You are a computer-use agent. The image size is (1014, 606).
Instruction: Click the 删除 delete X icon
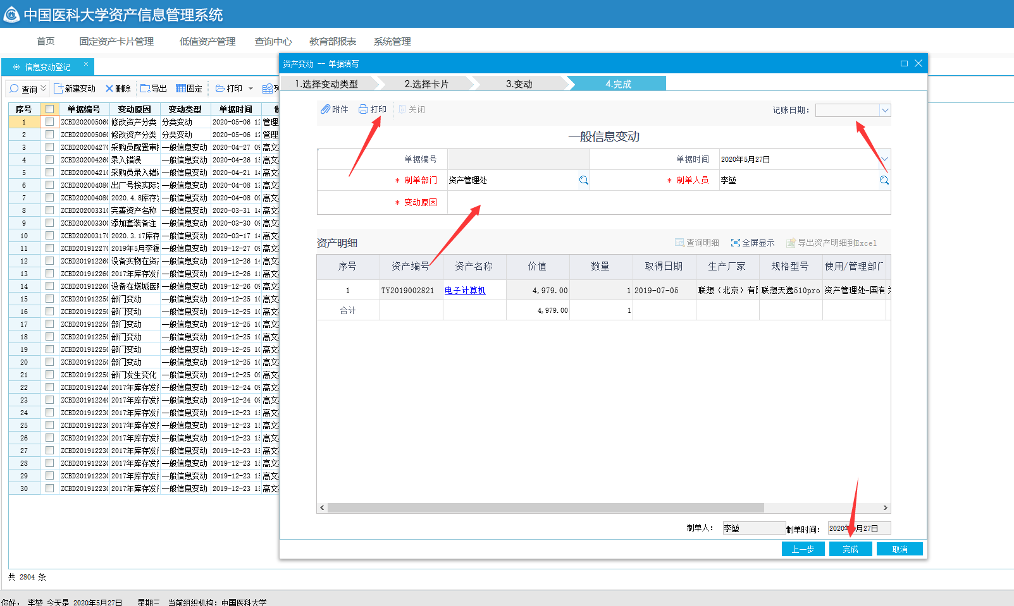109,88
